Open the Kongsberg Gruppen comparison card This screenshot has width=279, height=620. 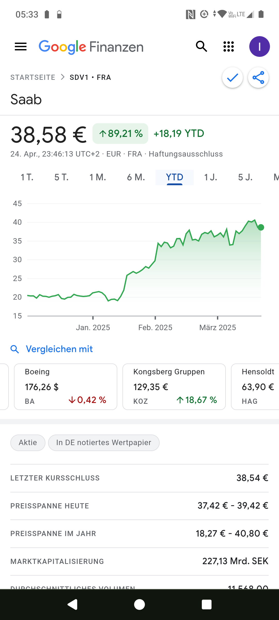click(x=174, y=387)
